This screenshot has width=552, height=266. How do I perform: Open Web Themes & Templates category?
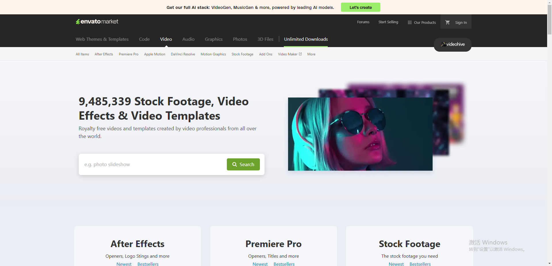[102, 39]
